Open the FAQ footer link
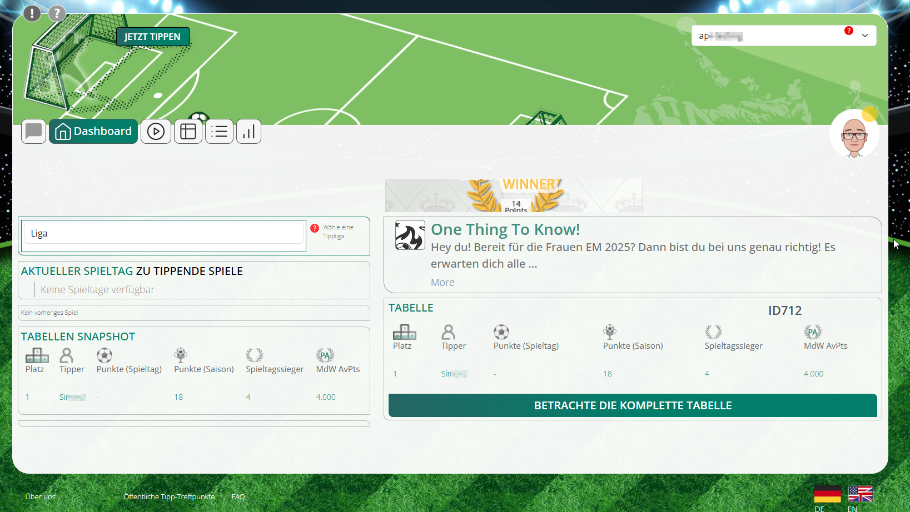Screen dimensions: 910x512 (238, 496)
